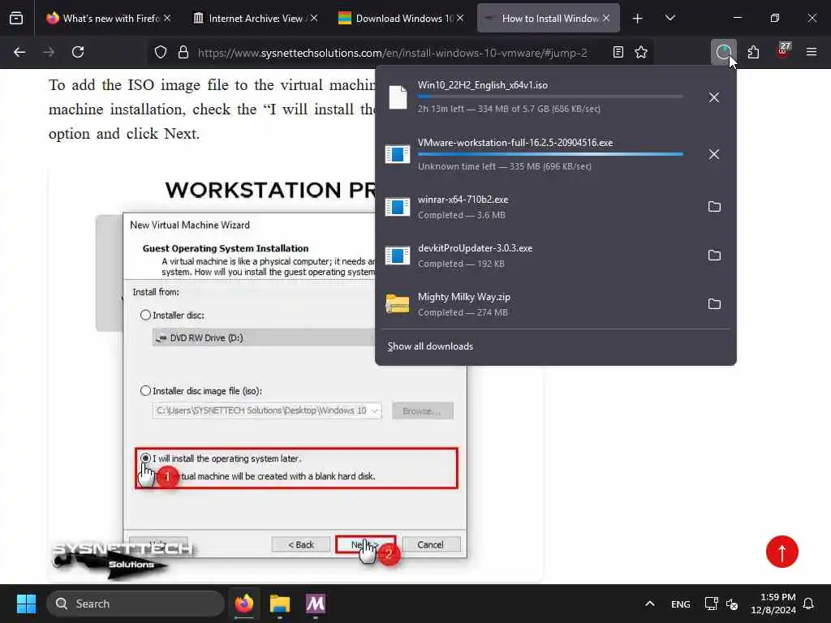
Task: Click the sysnettechsolutions URL address field
Action: click(392, 53)
